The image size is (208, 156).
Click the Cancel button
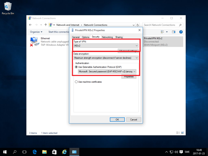(134, 120)
